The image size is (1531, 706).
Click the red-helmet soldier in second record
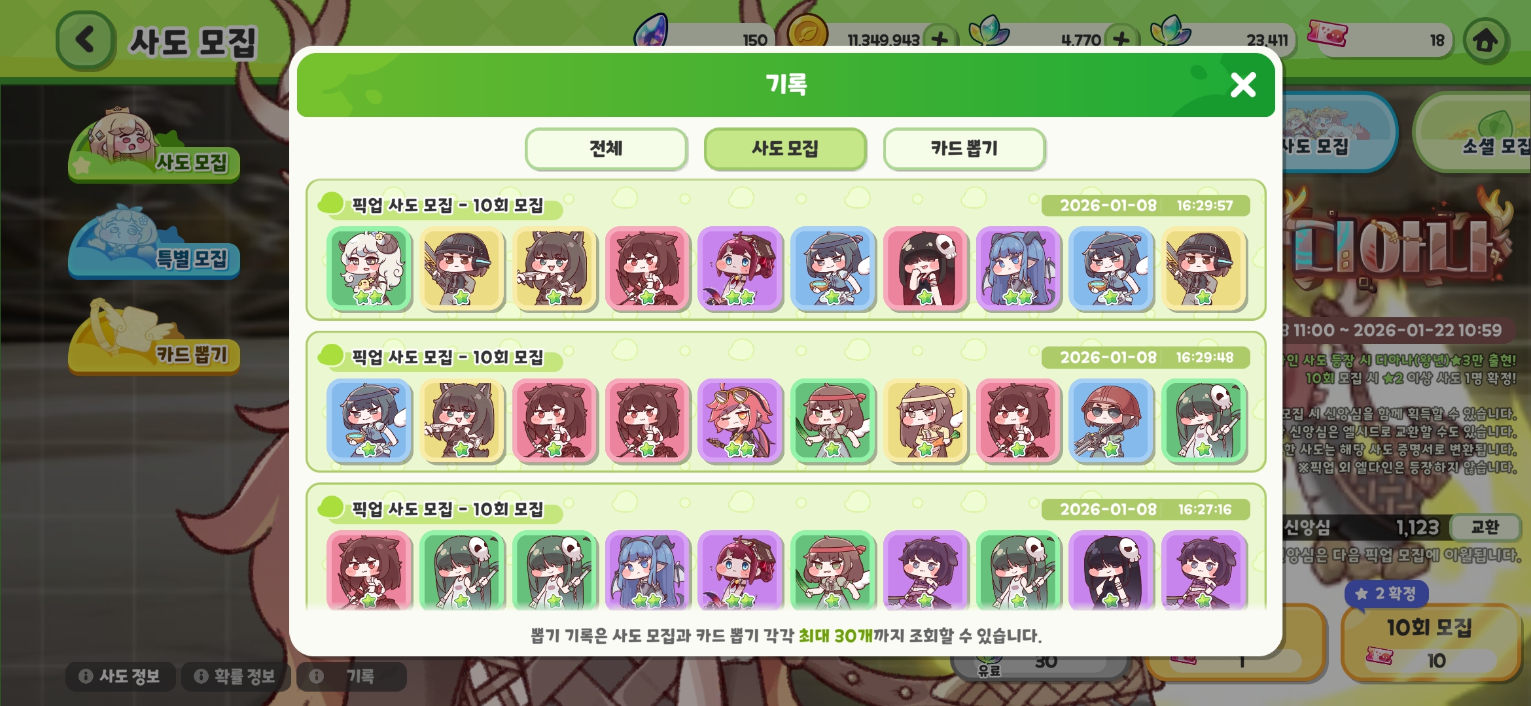[1111, 420]
